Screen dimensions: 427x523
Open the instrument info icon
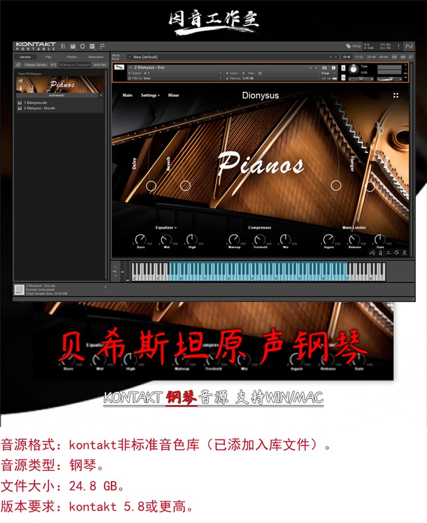click(333, 68)
